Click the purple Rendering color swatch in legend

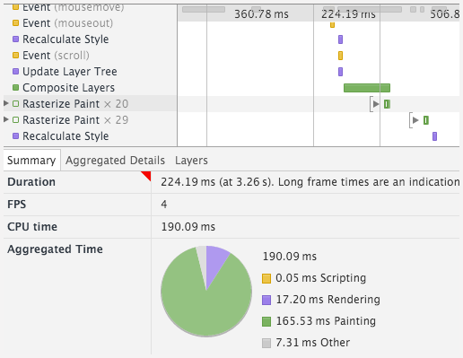[266, 300]
